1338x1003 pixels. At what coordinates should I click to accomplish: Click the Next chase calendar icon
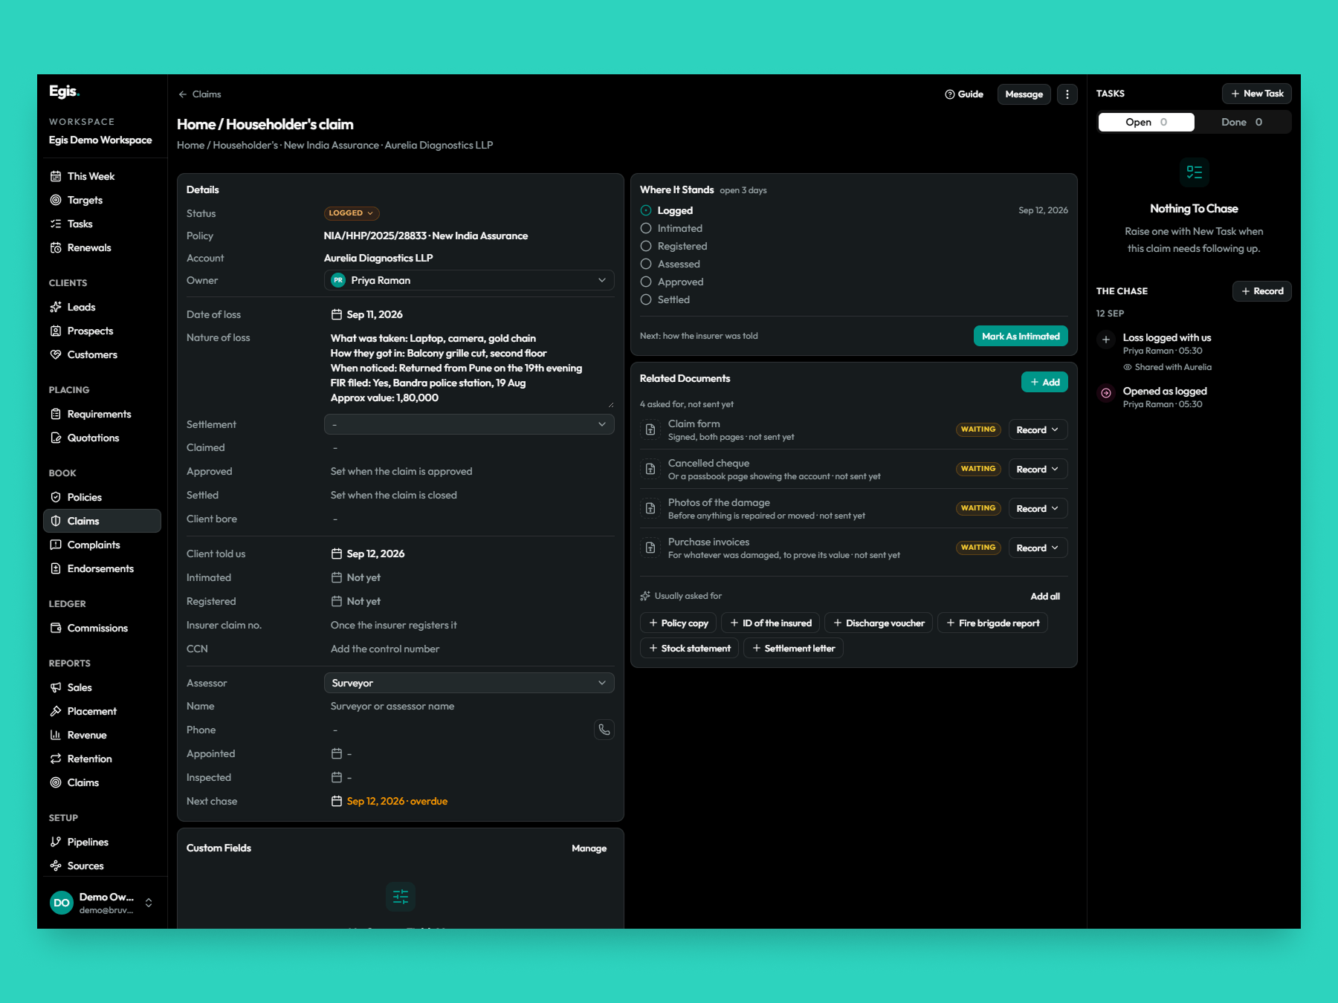click(x=337, y=801)
